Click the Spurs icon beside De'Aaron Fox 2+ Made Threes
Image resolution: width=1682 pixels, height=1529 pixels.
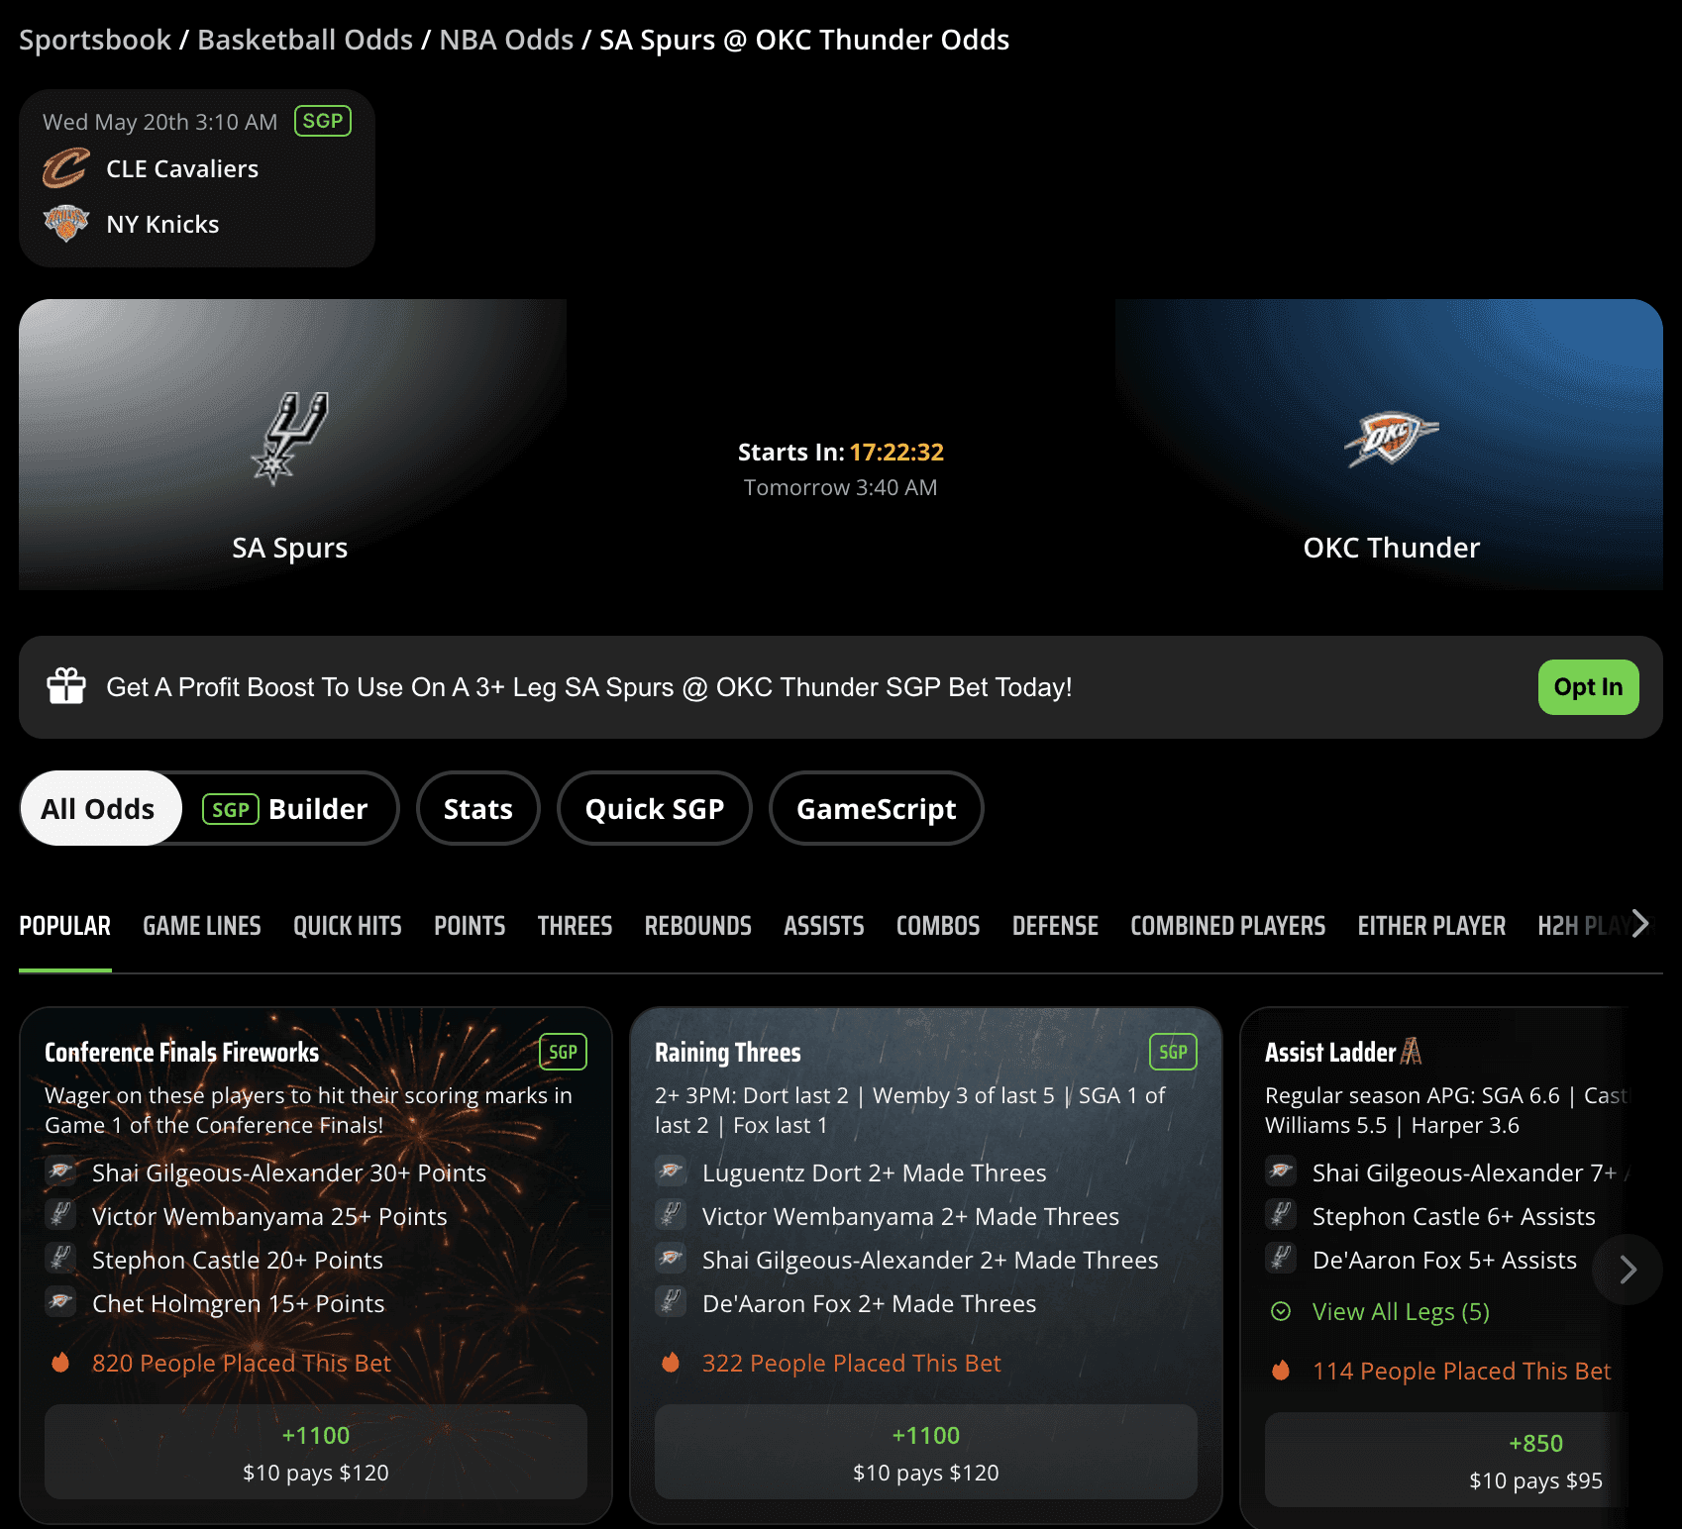671,1303
